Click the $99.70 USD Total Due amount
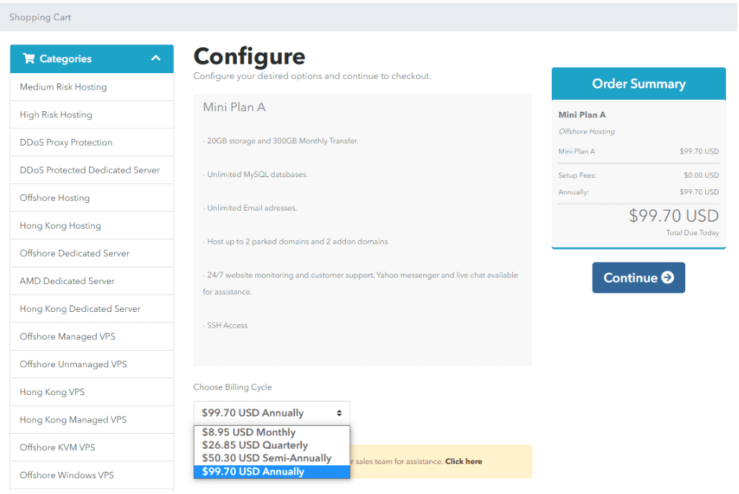This screenshot has height=494, width=739. point(674,216)
